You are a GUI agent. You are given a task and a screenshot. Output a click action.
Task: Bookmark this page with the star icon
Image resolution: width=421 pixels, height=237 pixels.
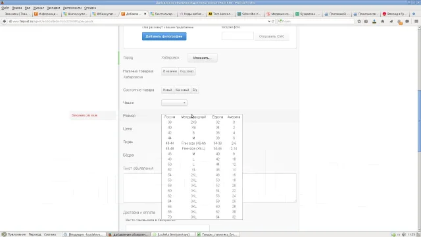point(359,21)
